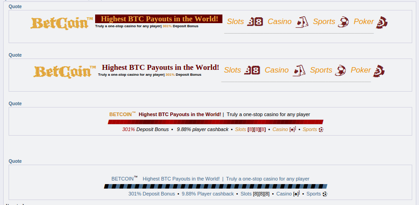Follow the small blue Slots link
This screenshot has height=205, width=419.
coord(246,194)
